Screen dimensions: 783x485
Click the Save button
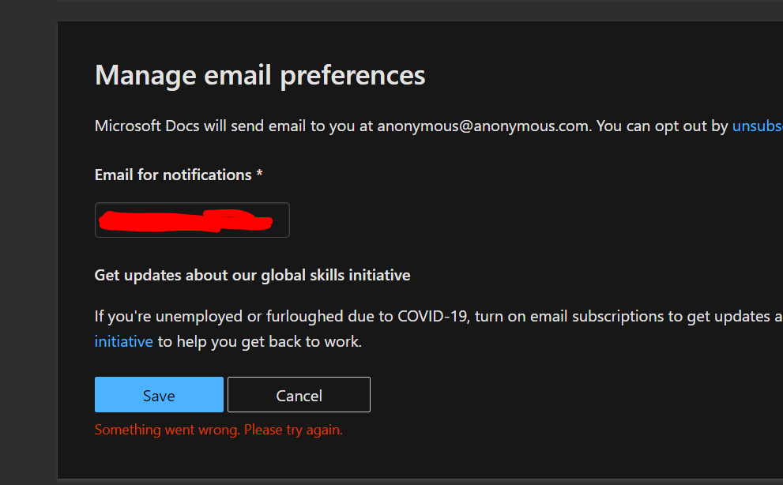pos(159,395)
